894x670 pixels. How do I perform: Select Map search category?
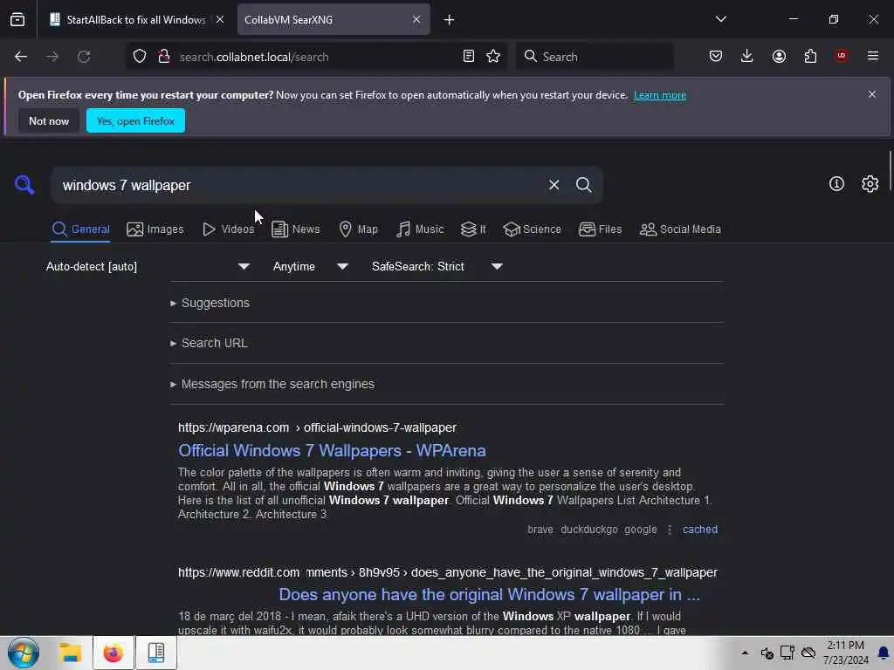click(359, 229)
